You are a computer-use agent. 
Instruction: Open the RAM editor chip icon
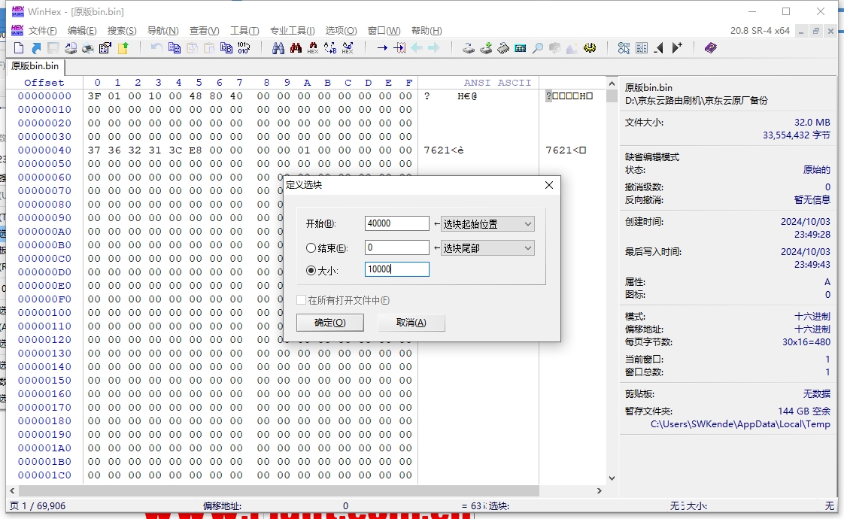point(502,47)
